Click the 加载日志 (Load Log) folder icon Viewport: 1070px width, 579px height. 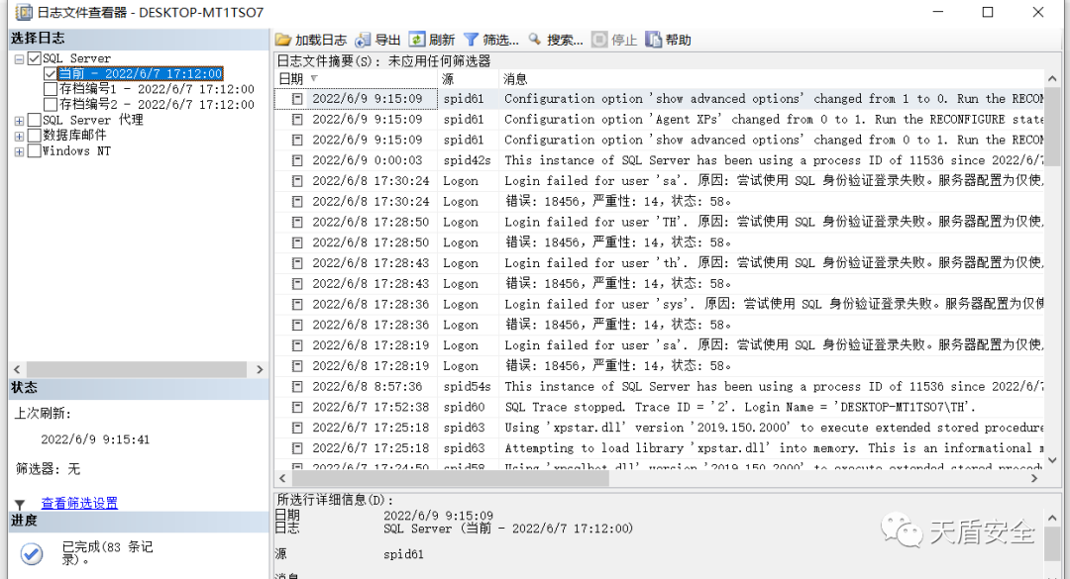coord(283,40)
